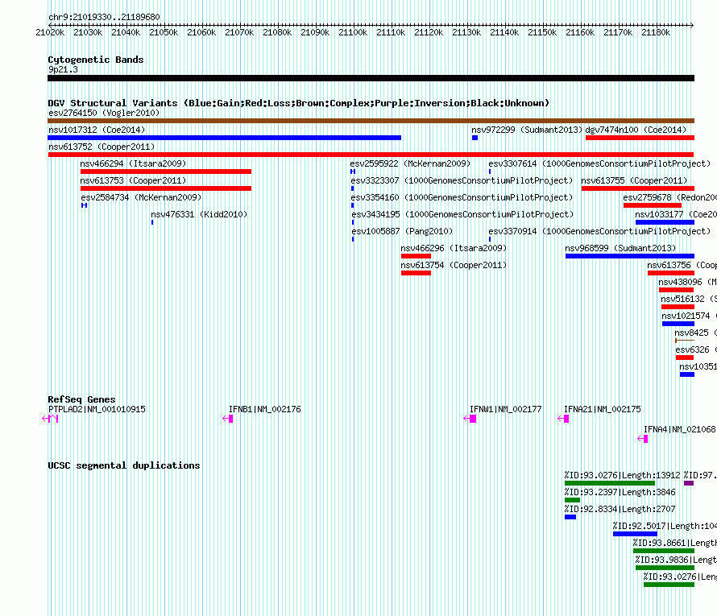Click the red esv6326 loss bar
This screenshot has height=616, width=717.
point(685,358)
